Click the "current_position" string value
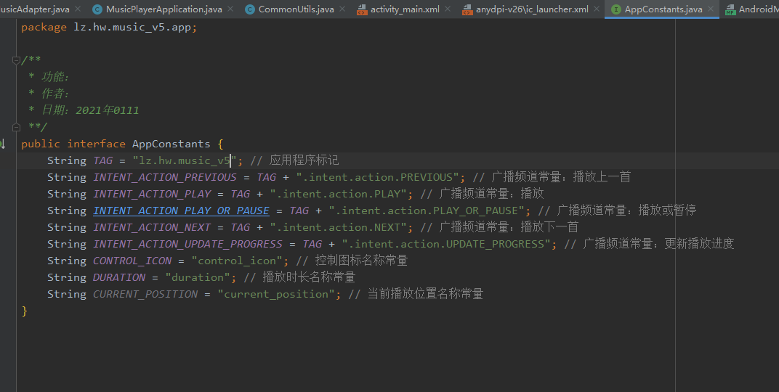Viewport: 779px width, 392px height. 276,294
